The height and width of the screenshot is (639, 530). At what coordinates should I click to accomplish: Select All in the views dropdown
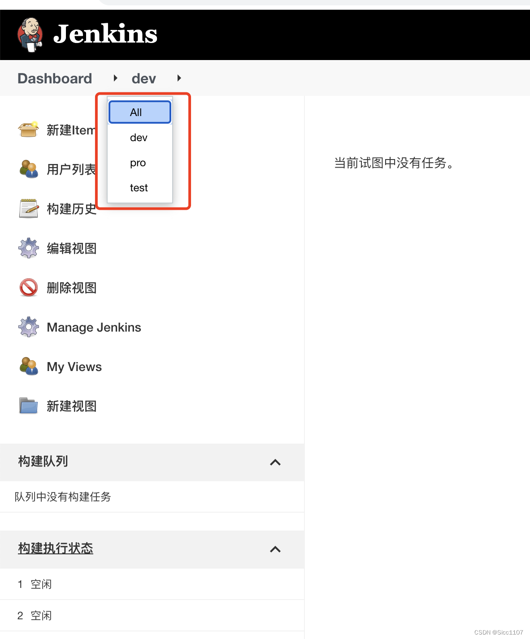[x=140, y=112]
